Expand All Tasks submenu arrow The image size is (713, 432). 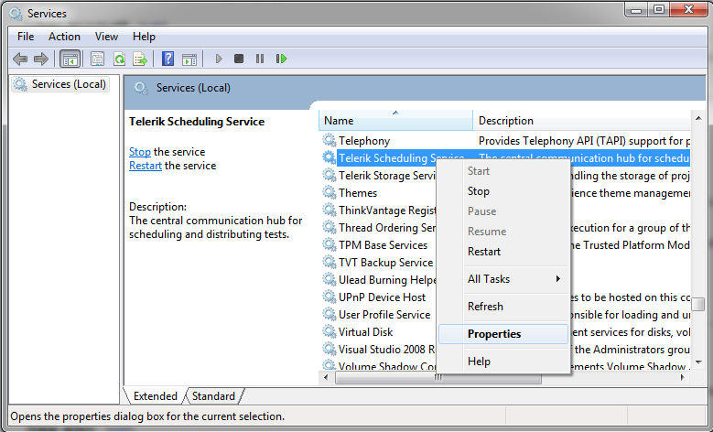click(x=558, y=279)
